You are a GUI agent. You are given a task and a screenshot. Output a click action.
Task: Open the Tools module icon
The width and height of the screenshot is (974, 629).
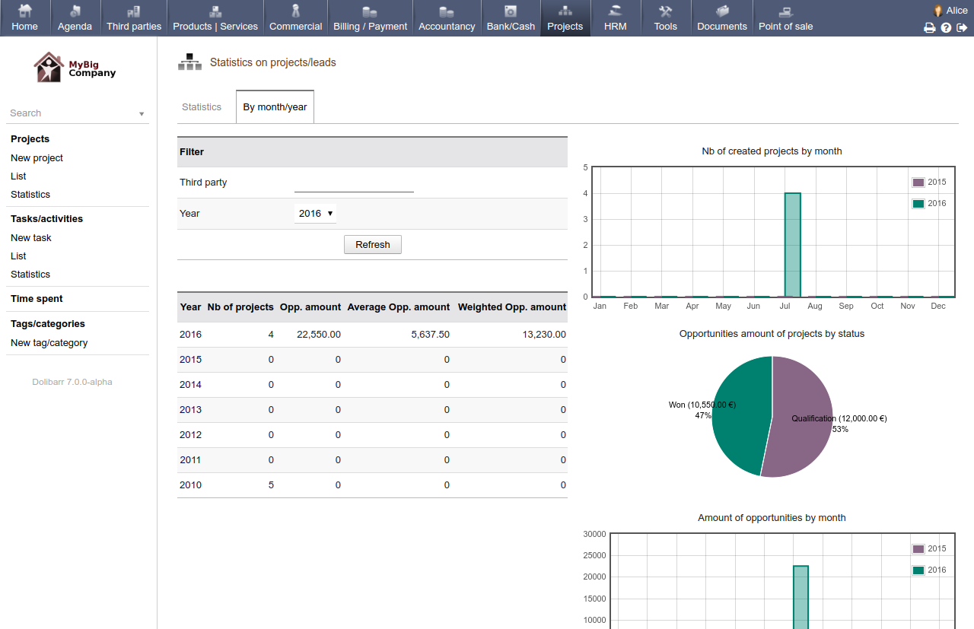(666, 11)
